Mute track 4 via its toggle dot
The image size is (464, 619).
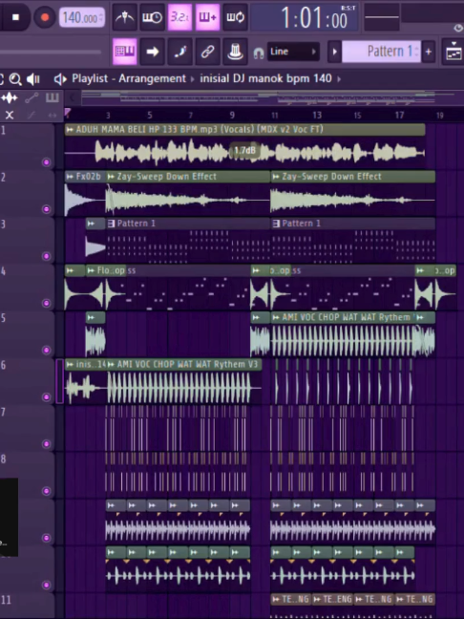point(46,303)
